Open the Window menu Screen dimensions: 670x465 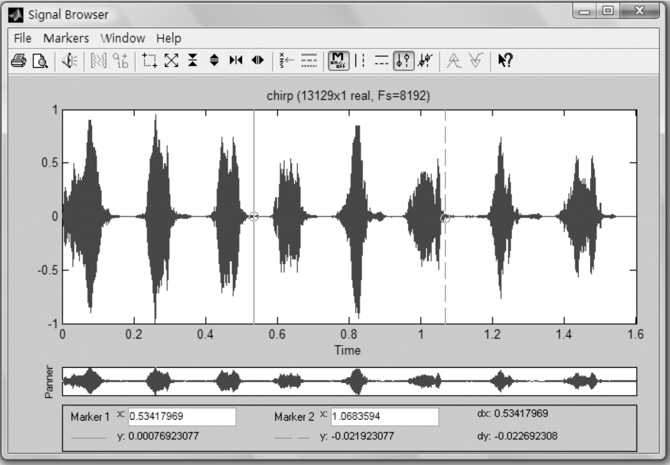pos(123,38)
